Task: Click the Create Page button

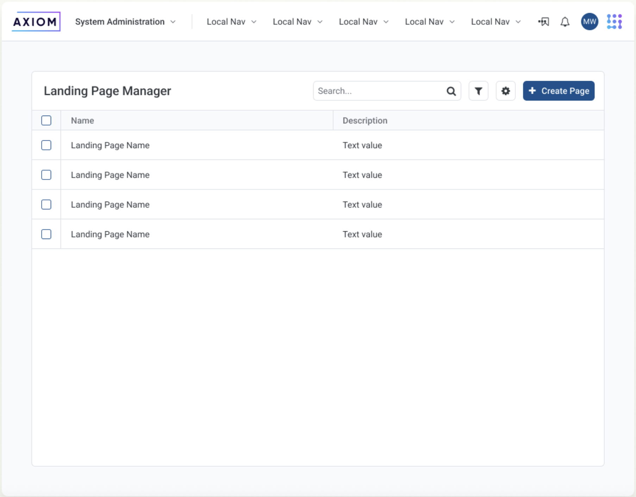Action: (x=559, y=91)
